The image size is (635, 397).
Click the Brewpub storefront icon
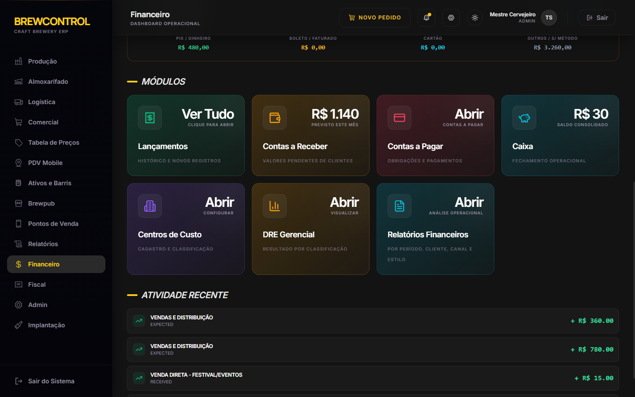tap(19, 203)
